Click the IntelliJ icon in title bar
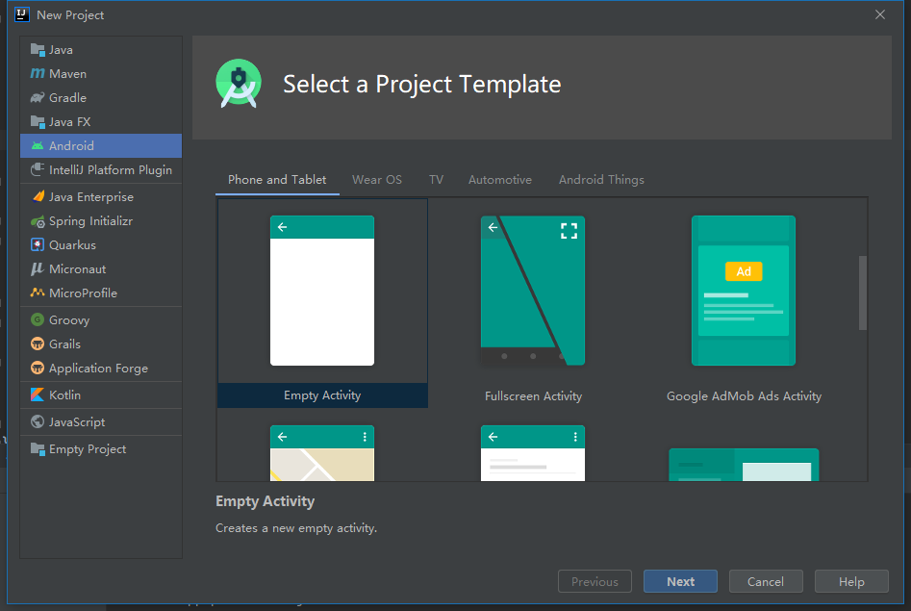 (x=22, y=14)
